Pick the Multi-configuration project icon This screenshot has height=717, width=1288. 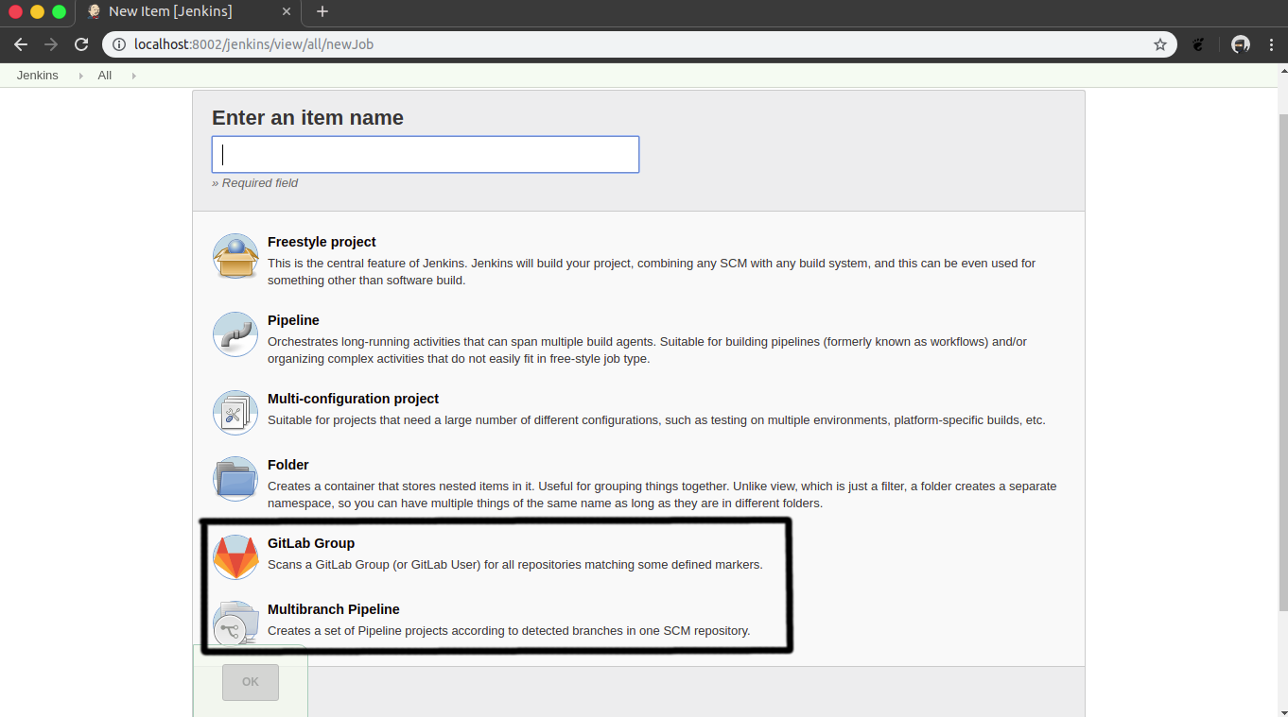tap(235, 413)
